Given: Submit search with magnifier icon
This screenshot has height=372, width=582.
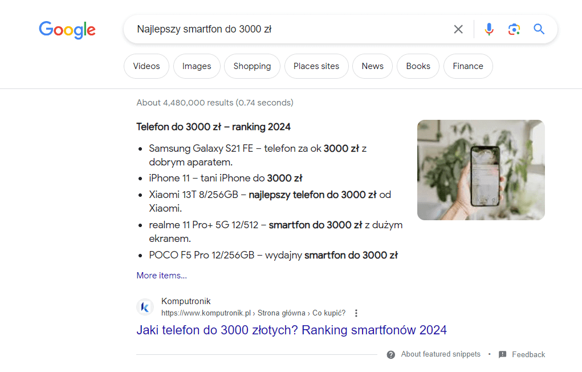Looking at the screenshot, I should point(539,29).
